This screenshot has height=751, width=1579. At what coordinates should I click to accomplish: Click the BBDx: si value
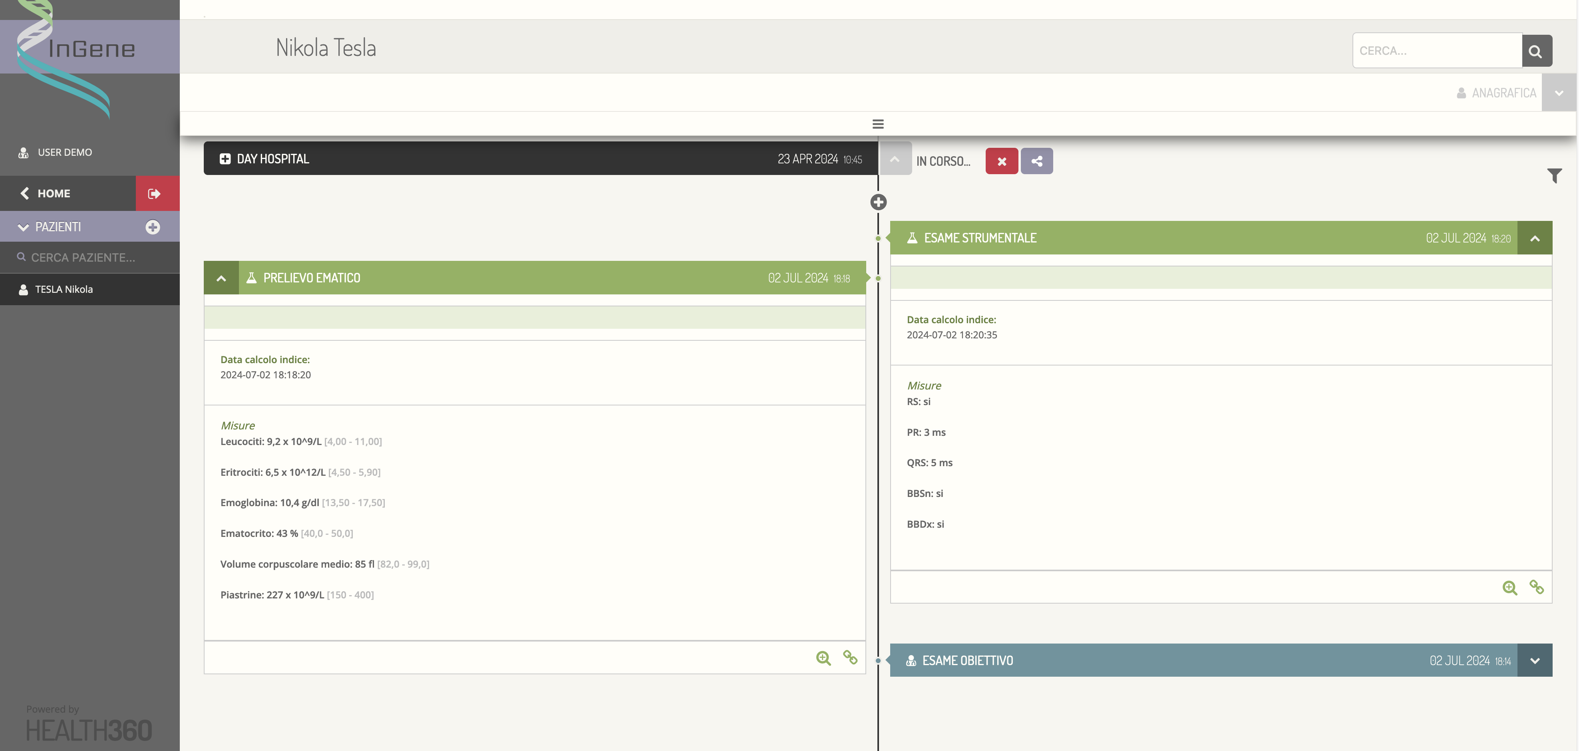[926, 524]
